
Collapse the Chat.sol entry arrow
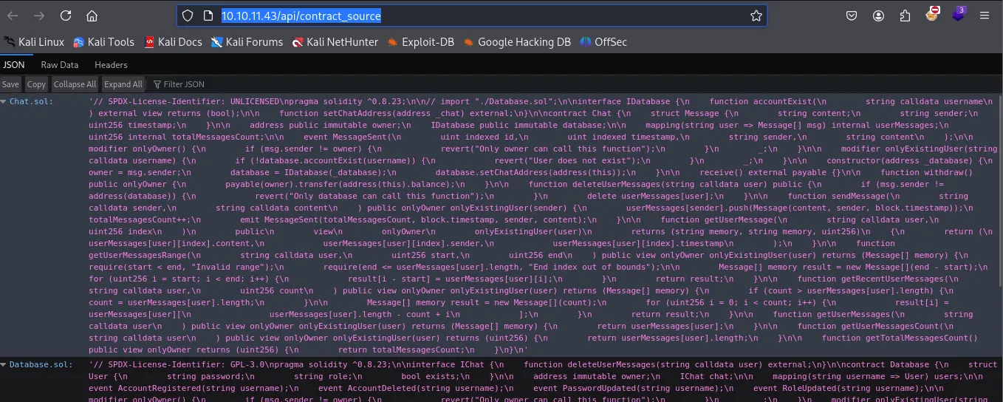pos(4,101)
